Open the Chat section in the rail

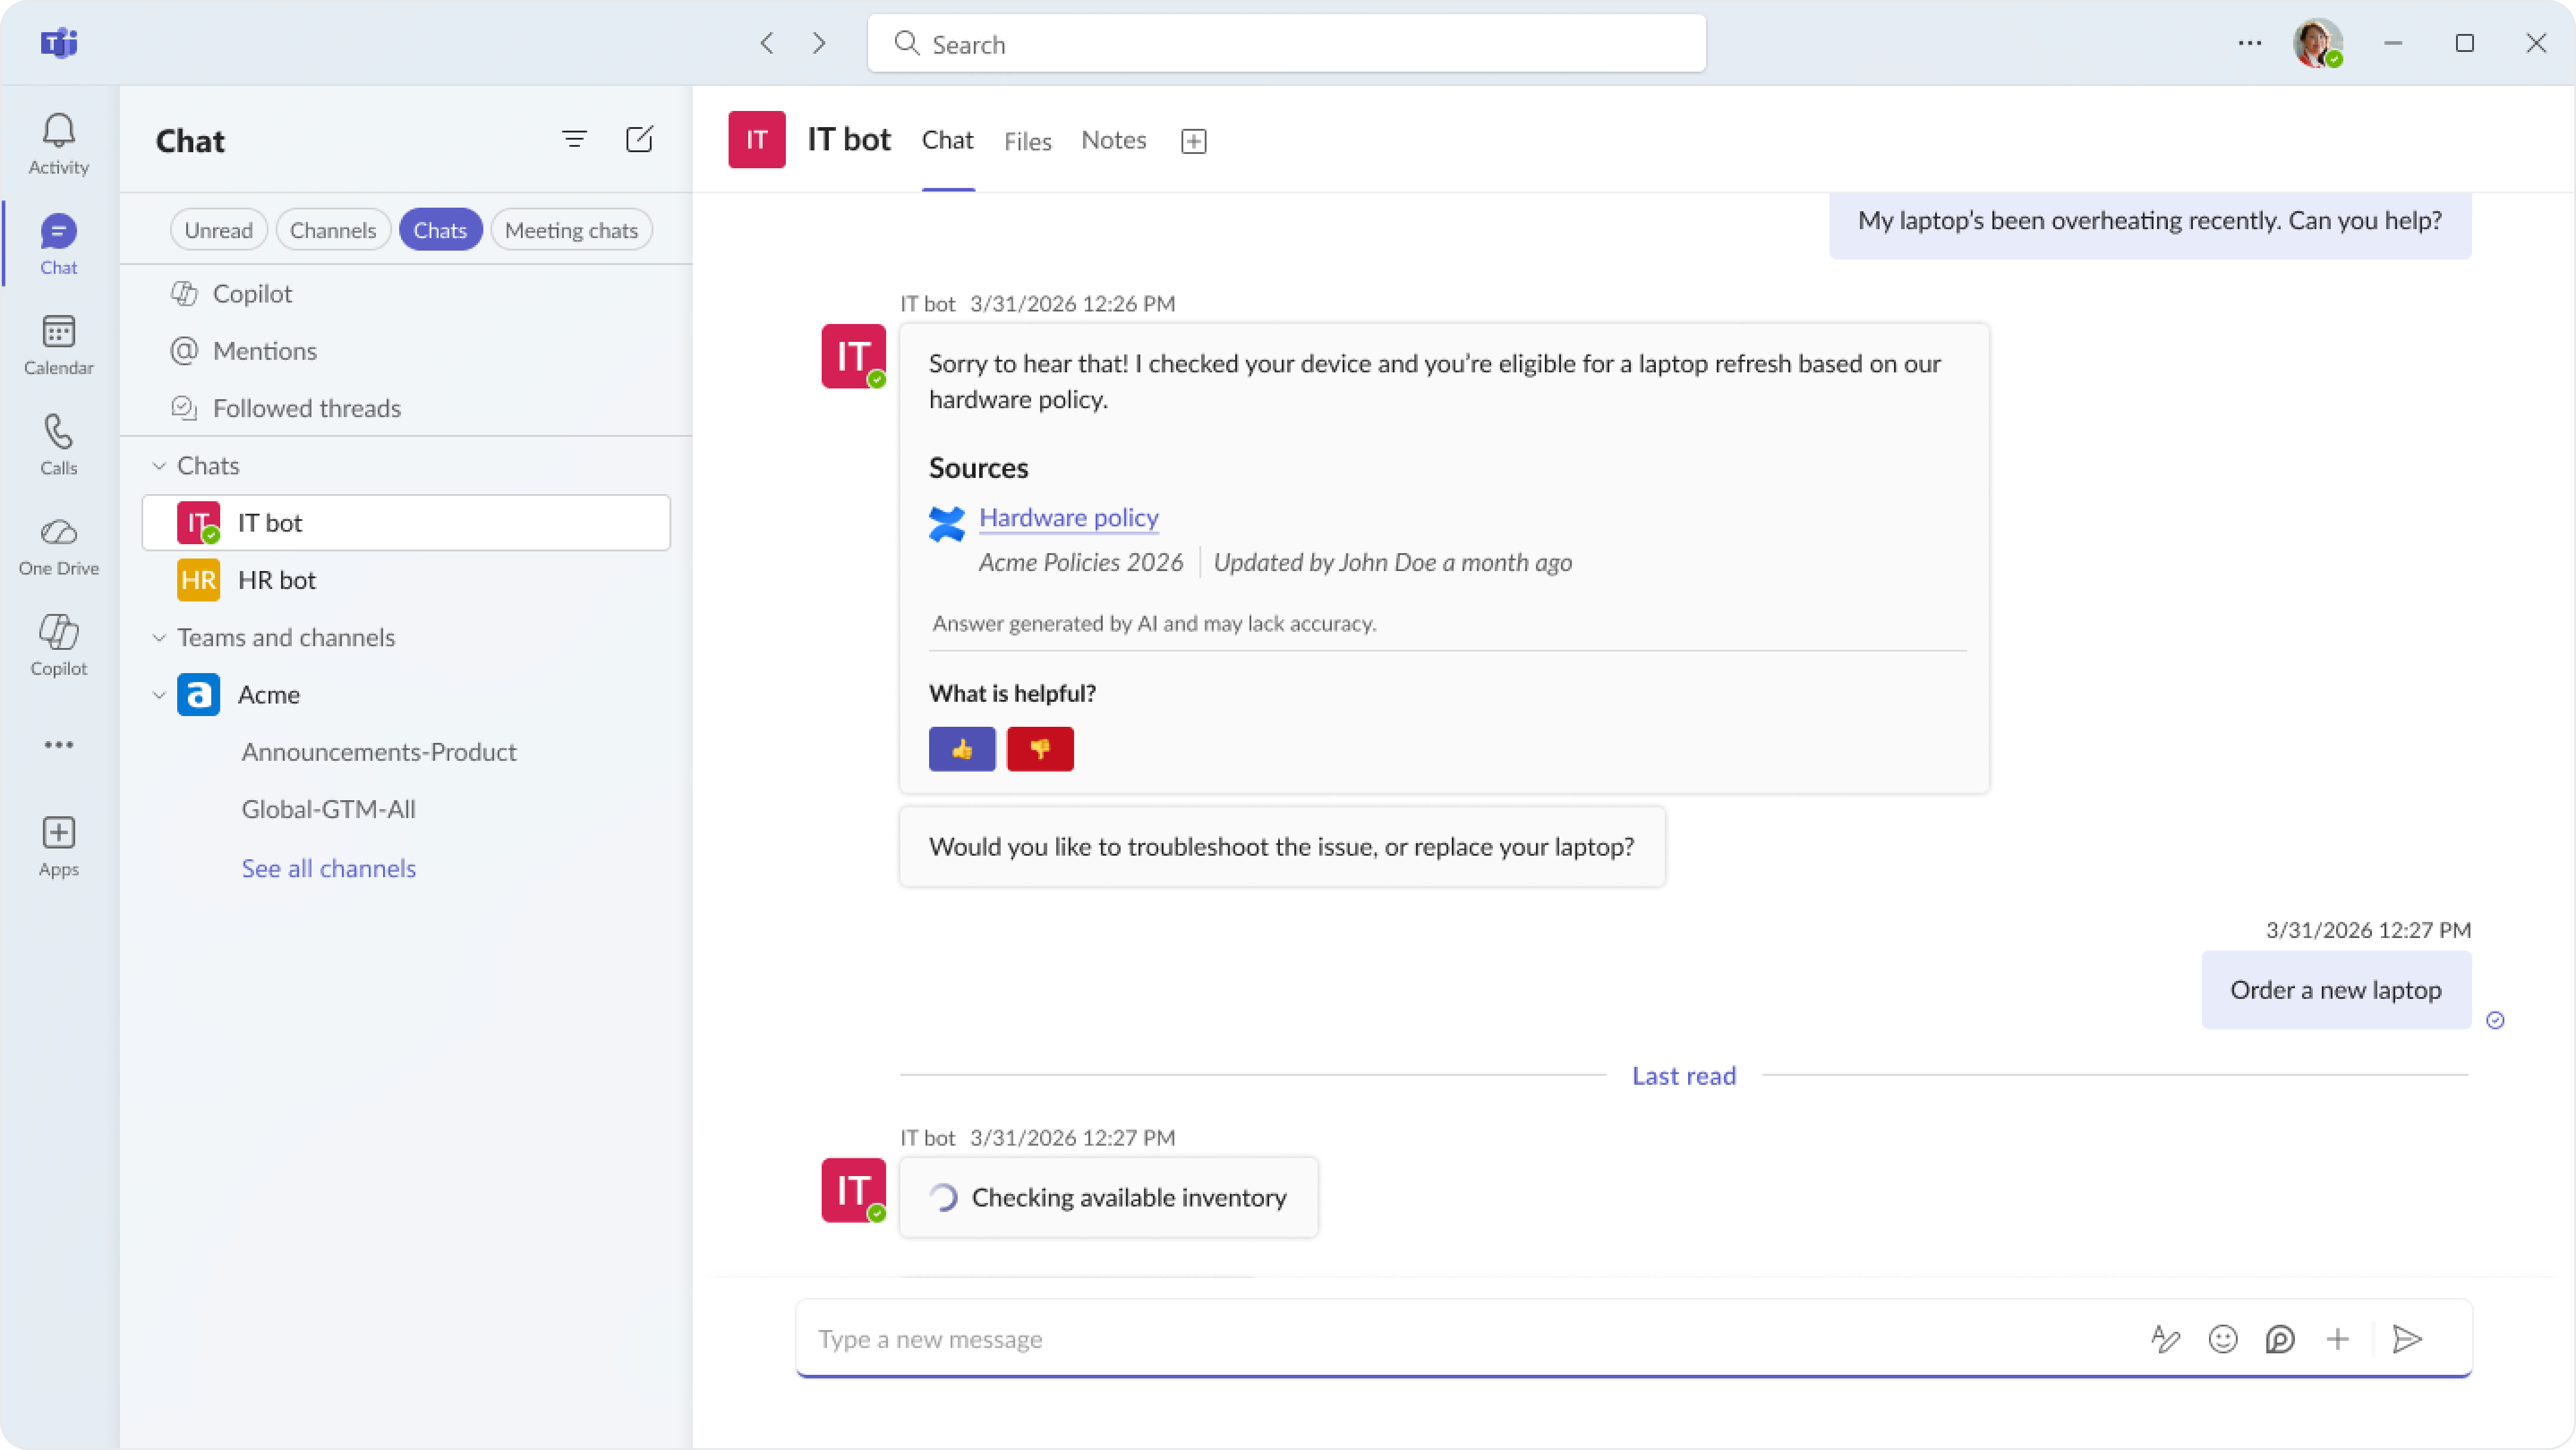(58, 245)
